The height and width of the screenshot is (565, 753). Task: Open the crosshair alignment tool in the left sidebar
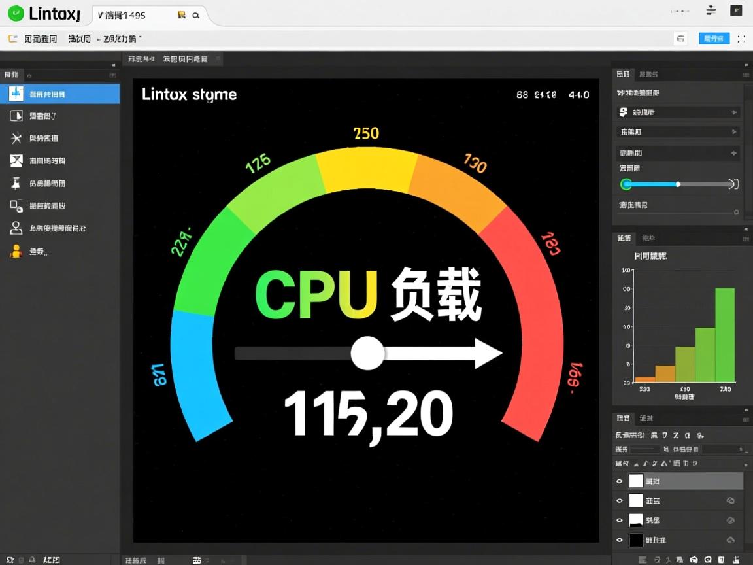tap(17, 138)
